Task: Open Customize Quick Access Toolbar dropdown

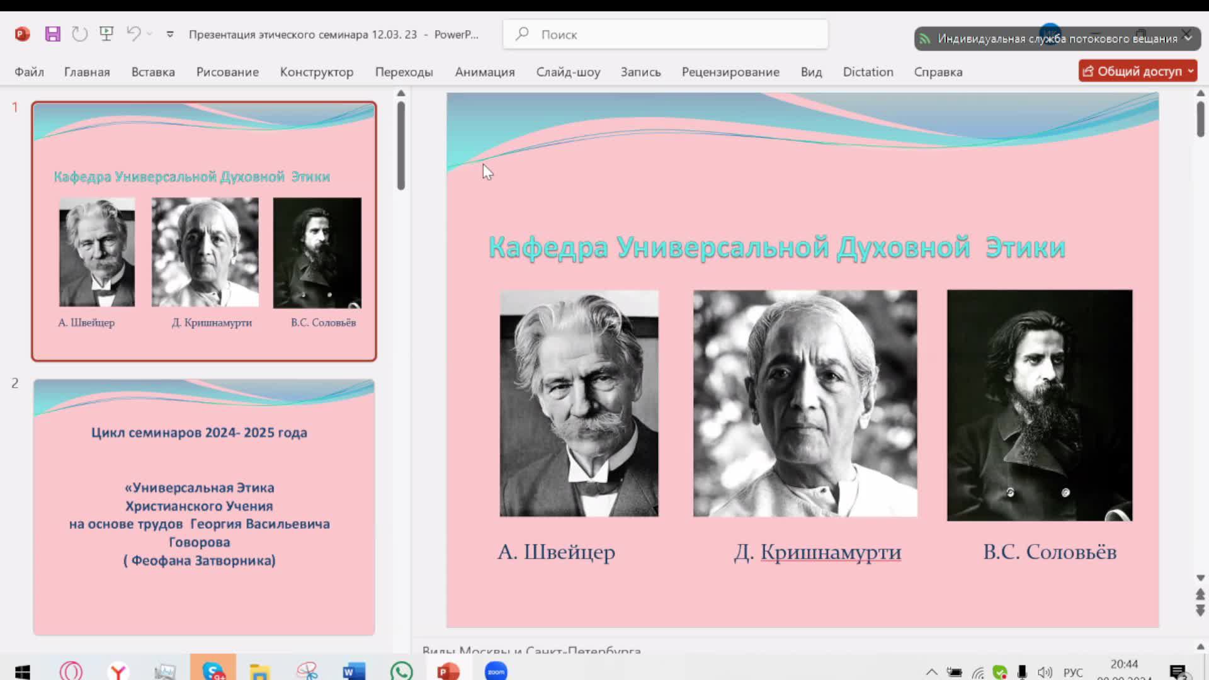Action: (x=170, y=34)
